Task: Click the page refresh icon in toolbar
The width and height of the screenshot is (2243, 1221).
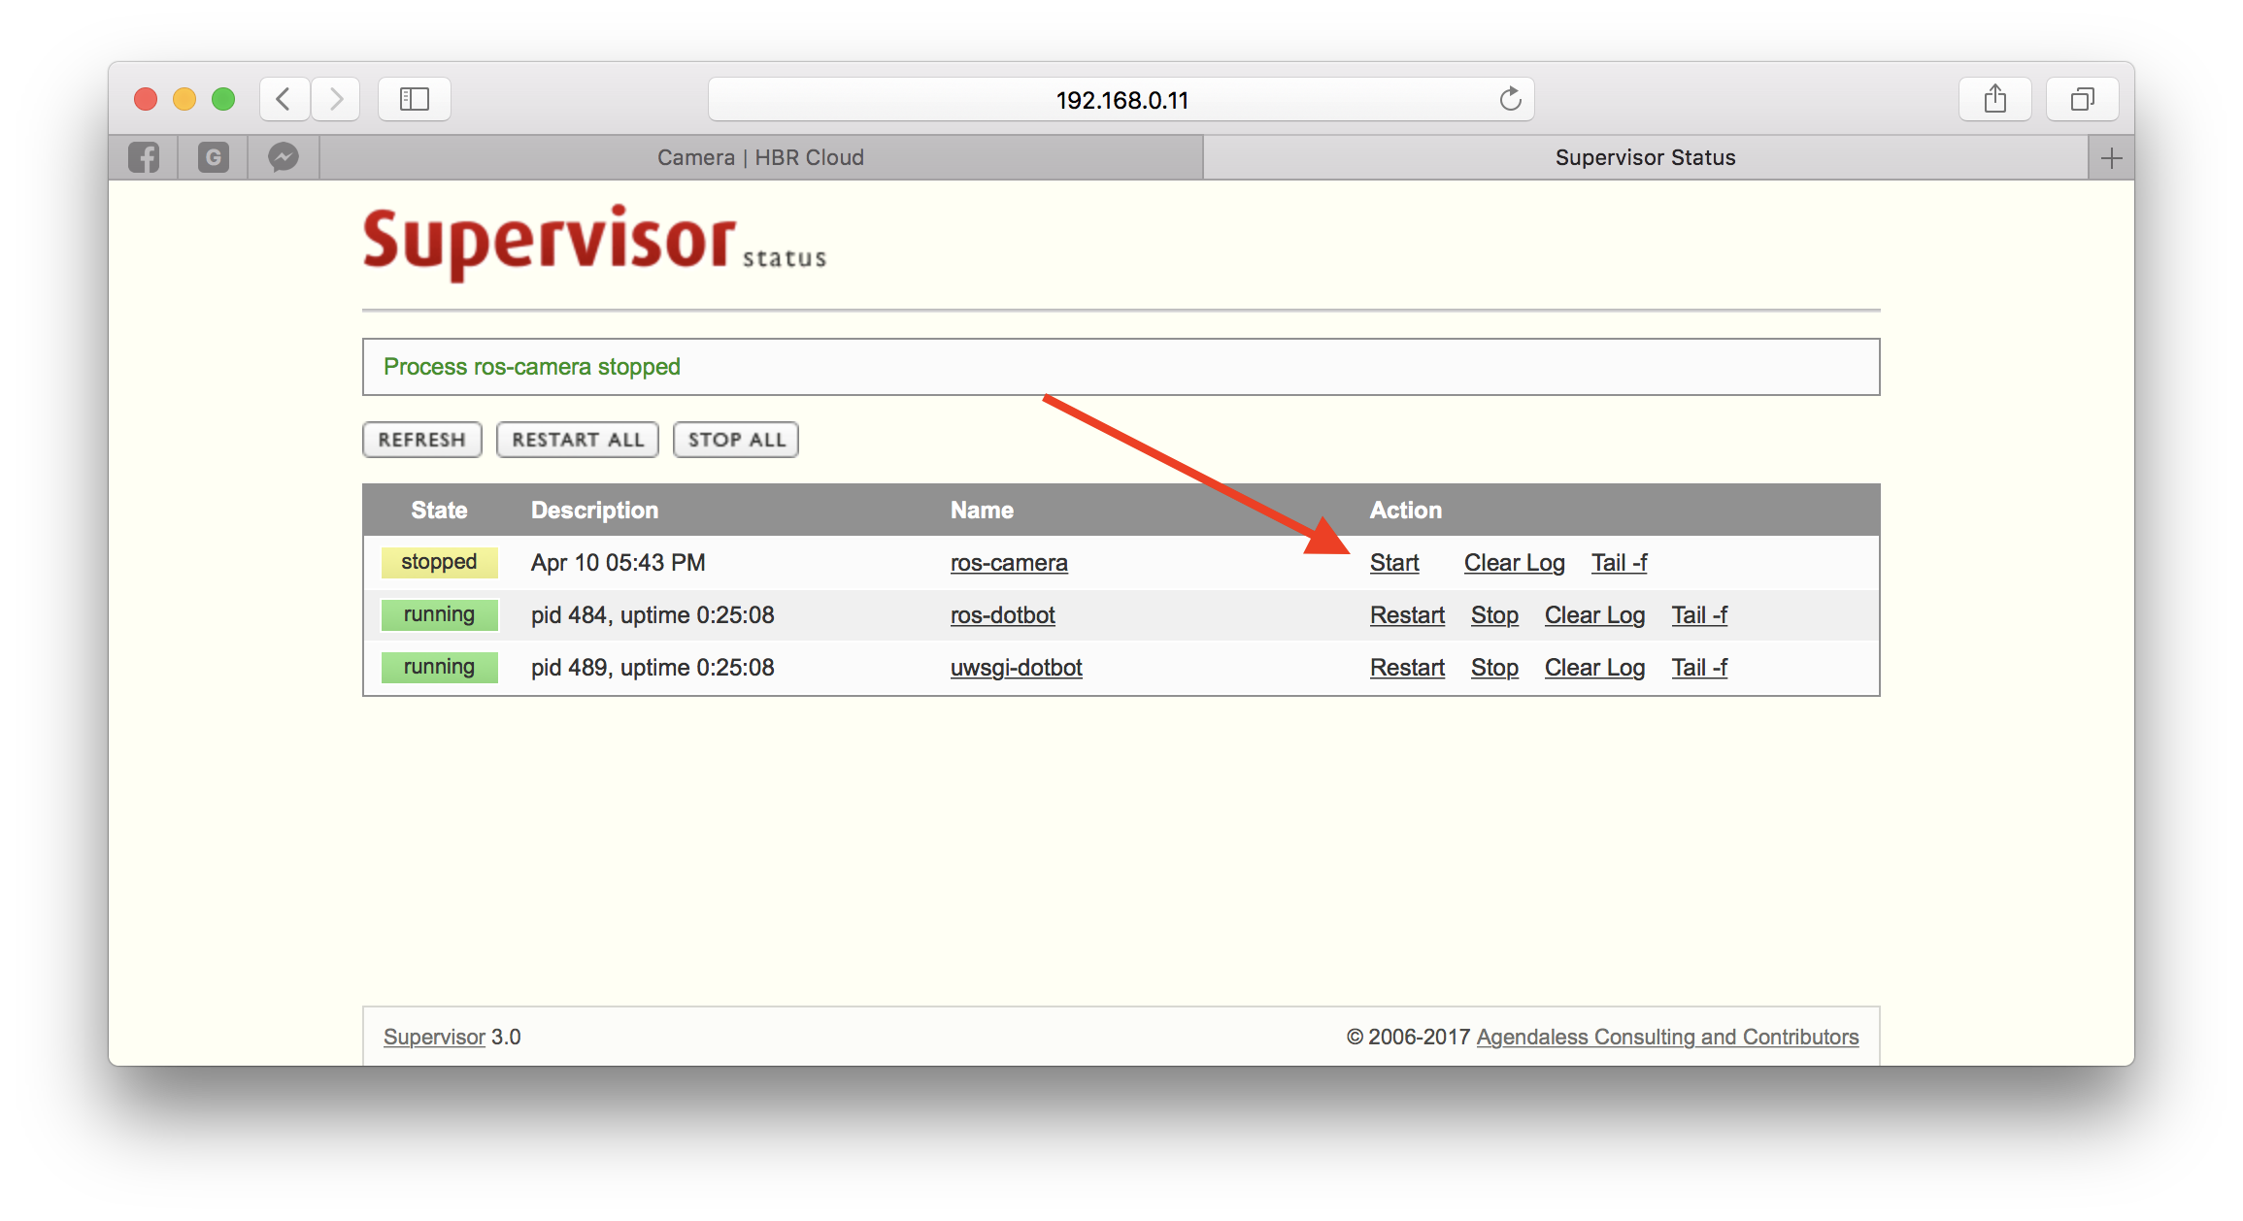Action: click(1506, 99)
